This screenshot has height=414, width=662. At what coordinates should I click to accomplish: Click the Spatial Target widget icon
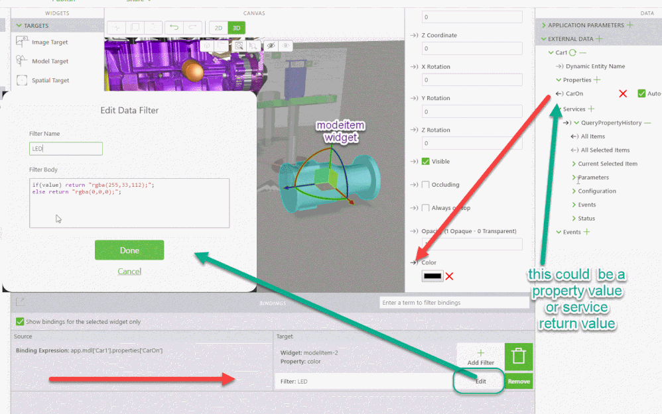22,80
